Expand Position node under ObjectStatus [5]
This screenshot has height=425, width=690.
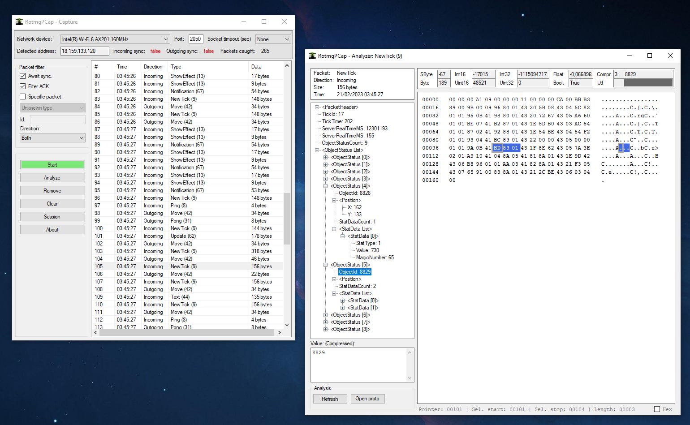coord(334,279)
